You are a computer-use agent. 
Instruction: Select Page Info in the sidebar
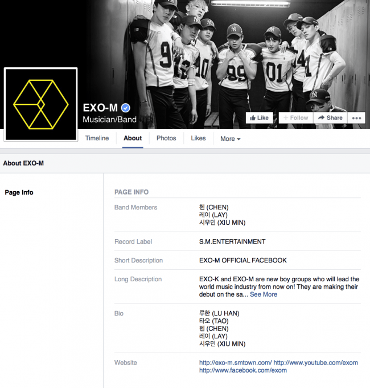19,192
